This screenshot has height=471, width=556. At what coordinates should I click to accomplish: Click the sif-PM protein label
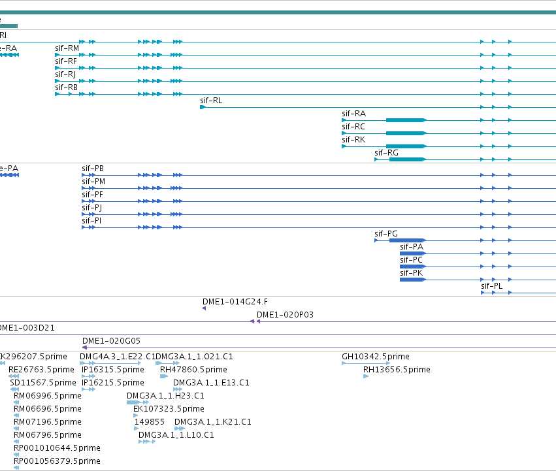93,182
